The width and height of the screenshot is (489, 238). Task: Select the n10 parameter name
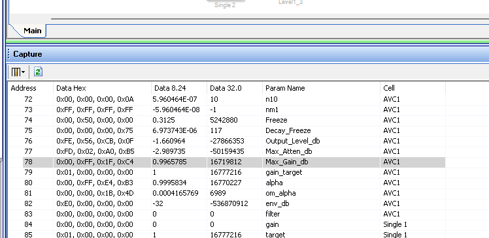tap(271, 99)
